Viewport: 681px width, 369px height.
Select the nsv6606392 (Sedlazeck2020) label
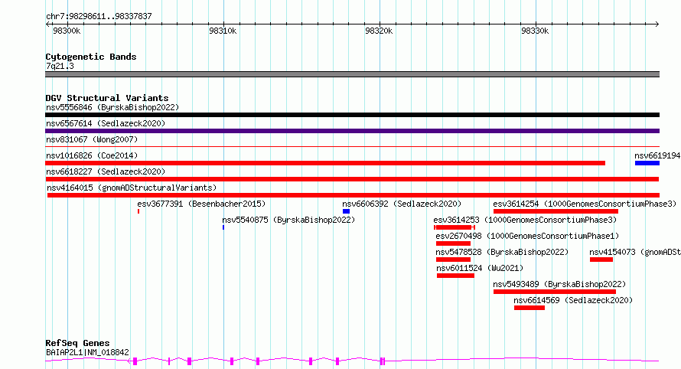(402, 204)
